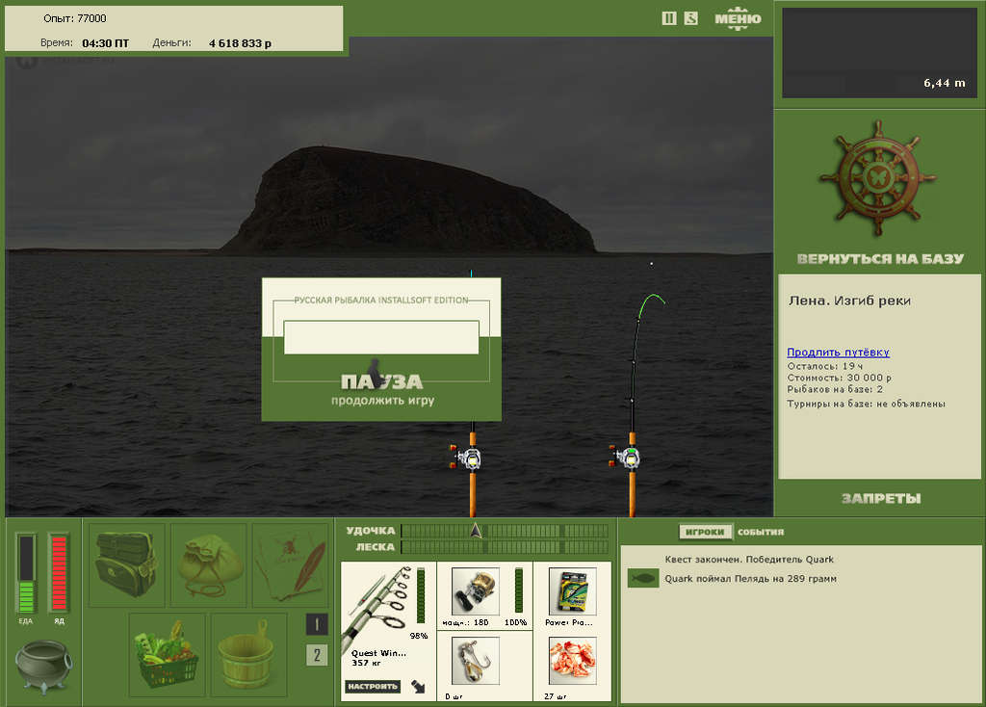Click the УДОЧКА tension bar

tap(505, 531)
